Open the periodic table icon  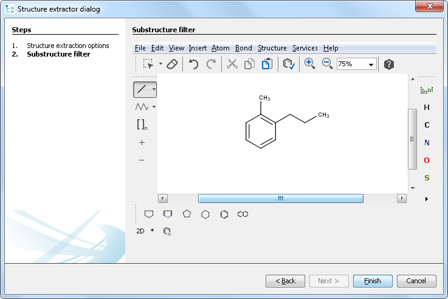tap(427, 90)
